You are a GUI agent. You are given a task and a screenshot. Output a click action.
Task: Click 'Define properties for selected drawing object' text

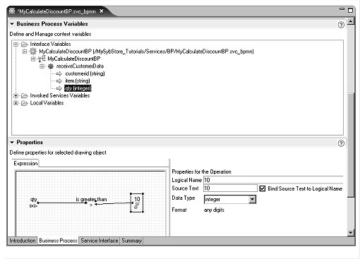pyautogui.click(x=58, y=152)
